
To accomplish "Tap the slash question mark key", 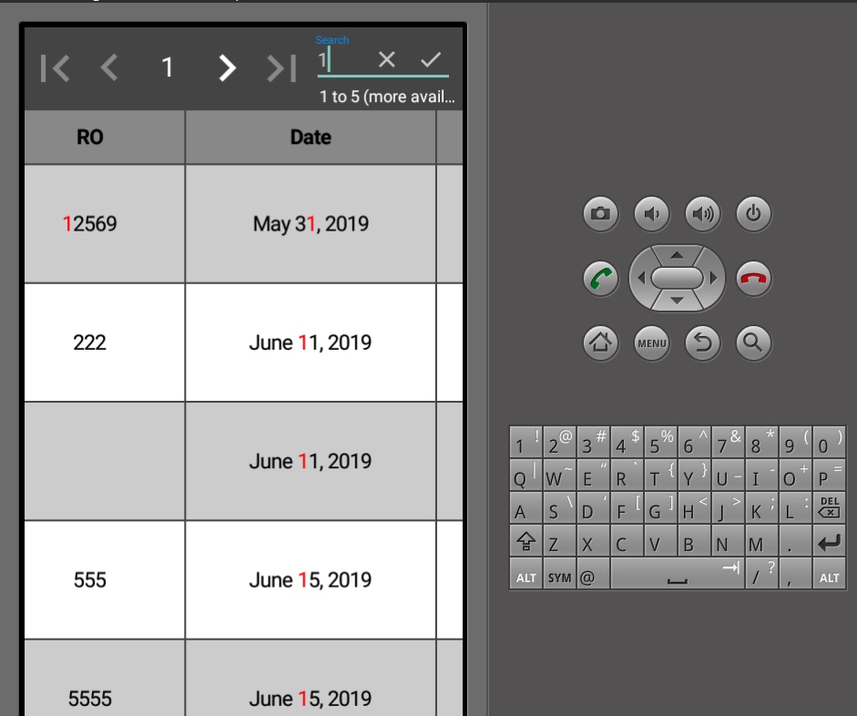I will point(761,574).
